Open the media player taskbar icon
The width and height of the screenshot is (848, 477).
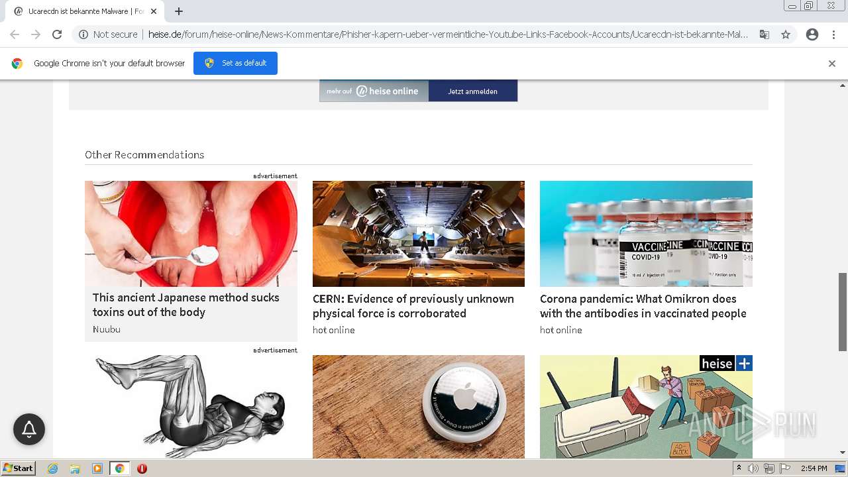pyautogui.click(x=97, y=468)
